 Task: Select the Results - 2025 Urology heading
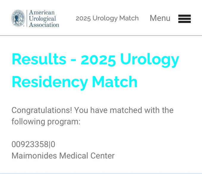pos(95,60)
